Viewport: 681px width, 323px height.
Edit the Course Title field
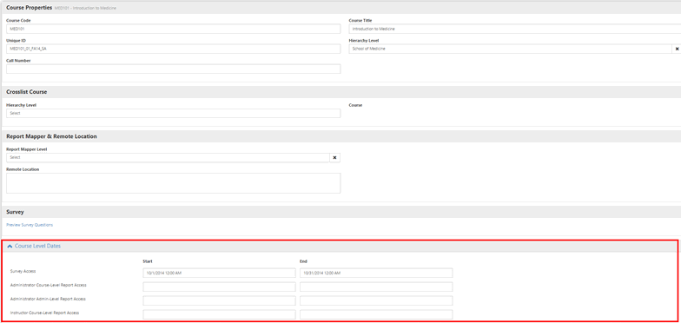[x=514, y=29]
